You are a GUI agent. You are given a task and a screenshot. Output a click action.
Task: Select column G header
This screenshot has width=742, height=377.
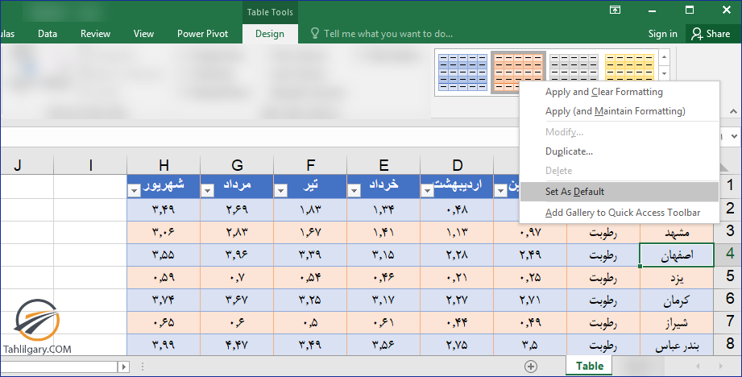pos(237,165)
